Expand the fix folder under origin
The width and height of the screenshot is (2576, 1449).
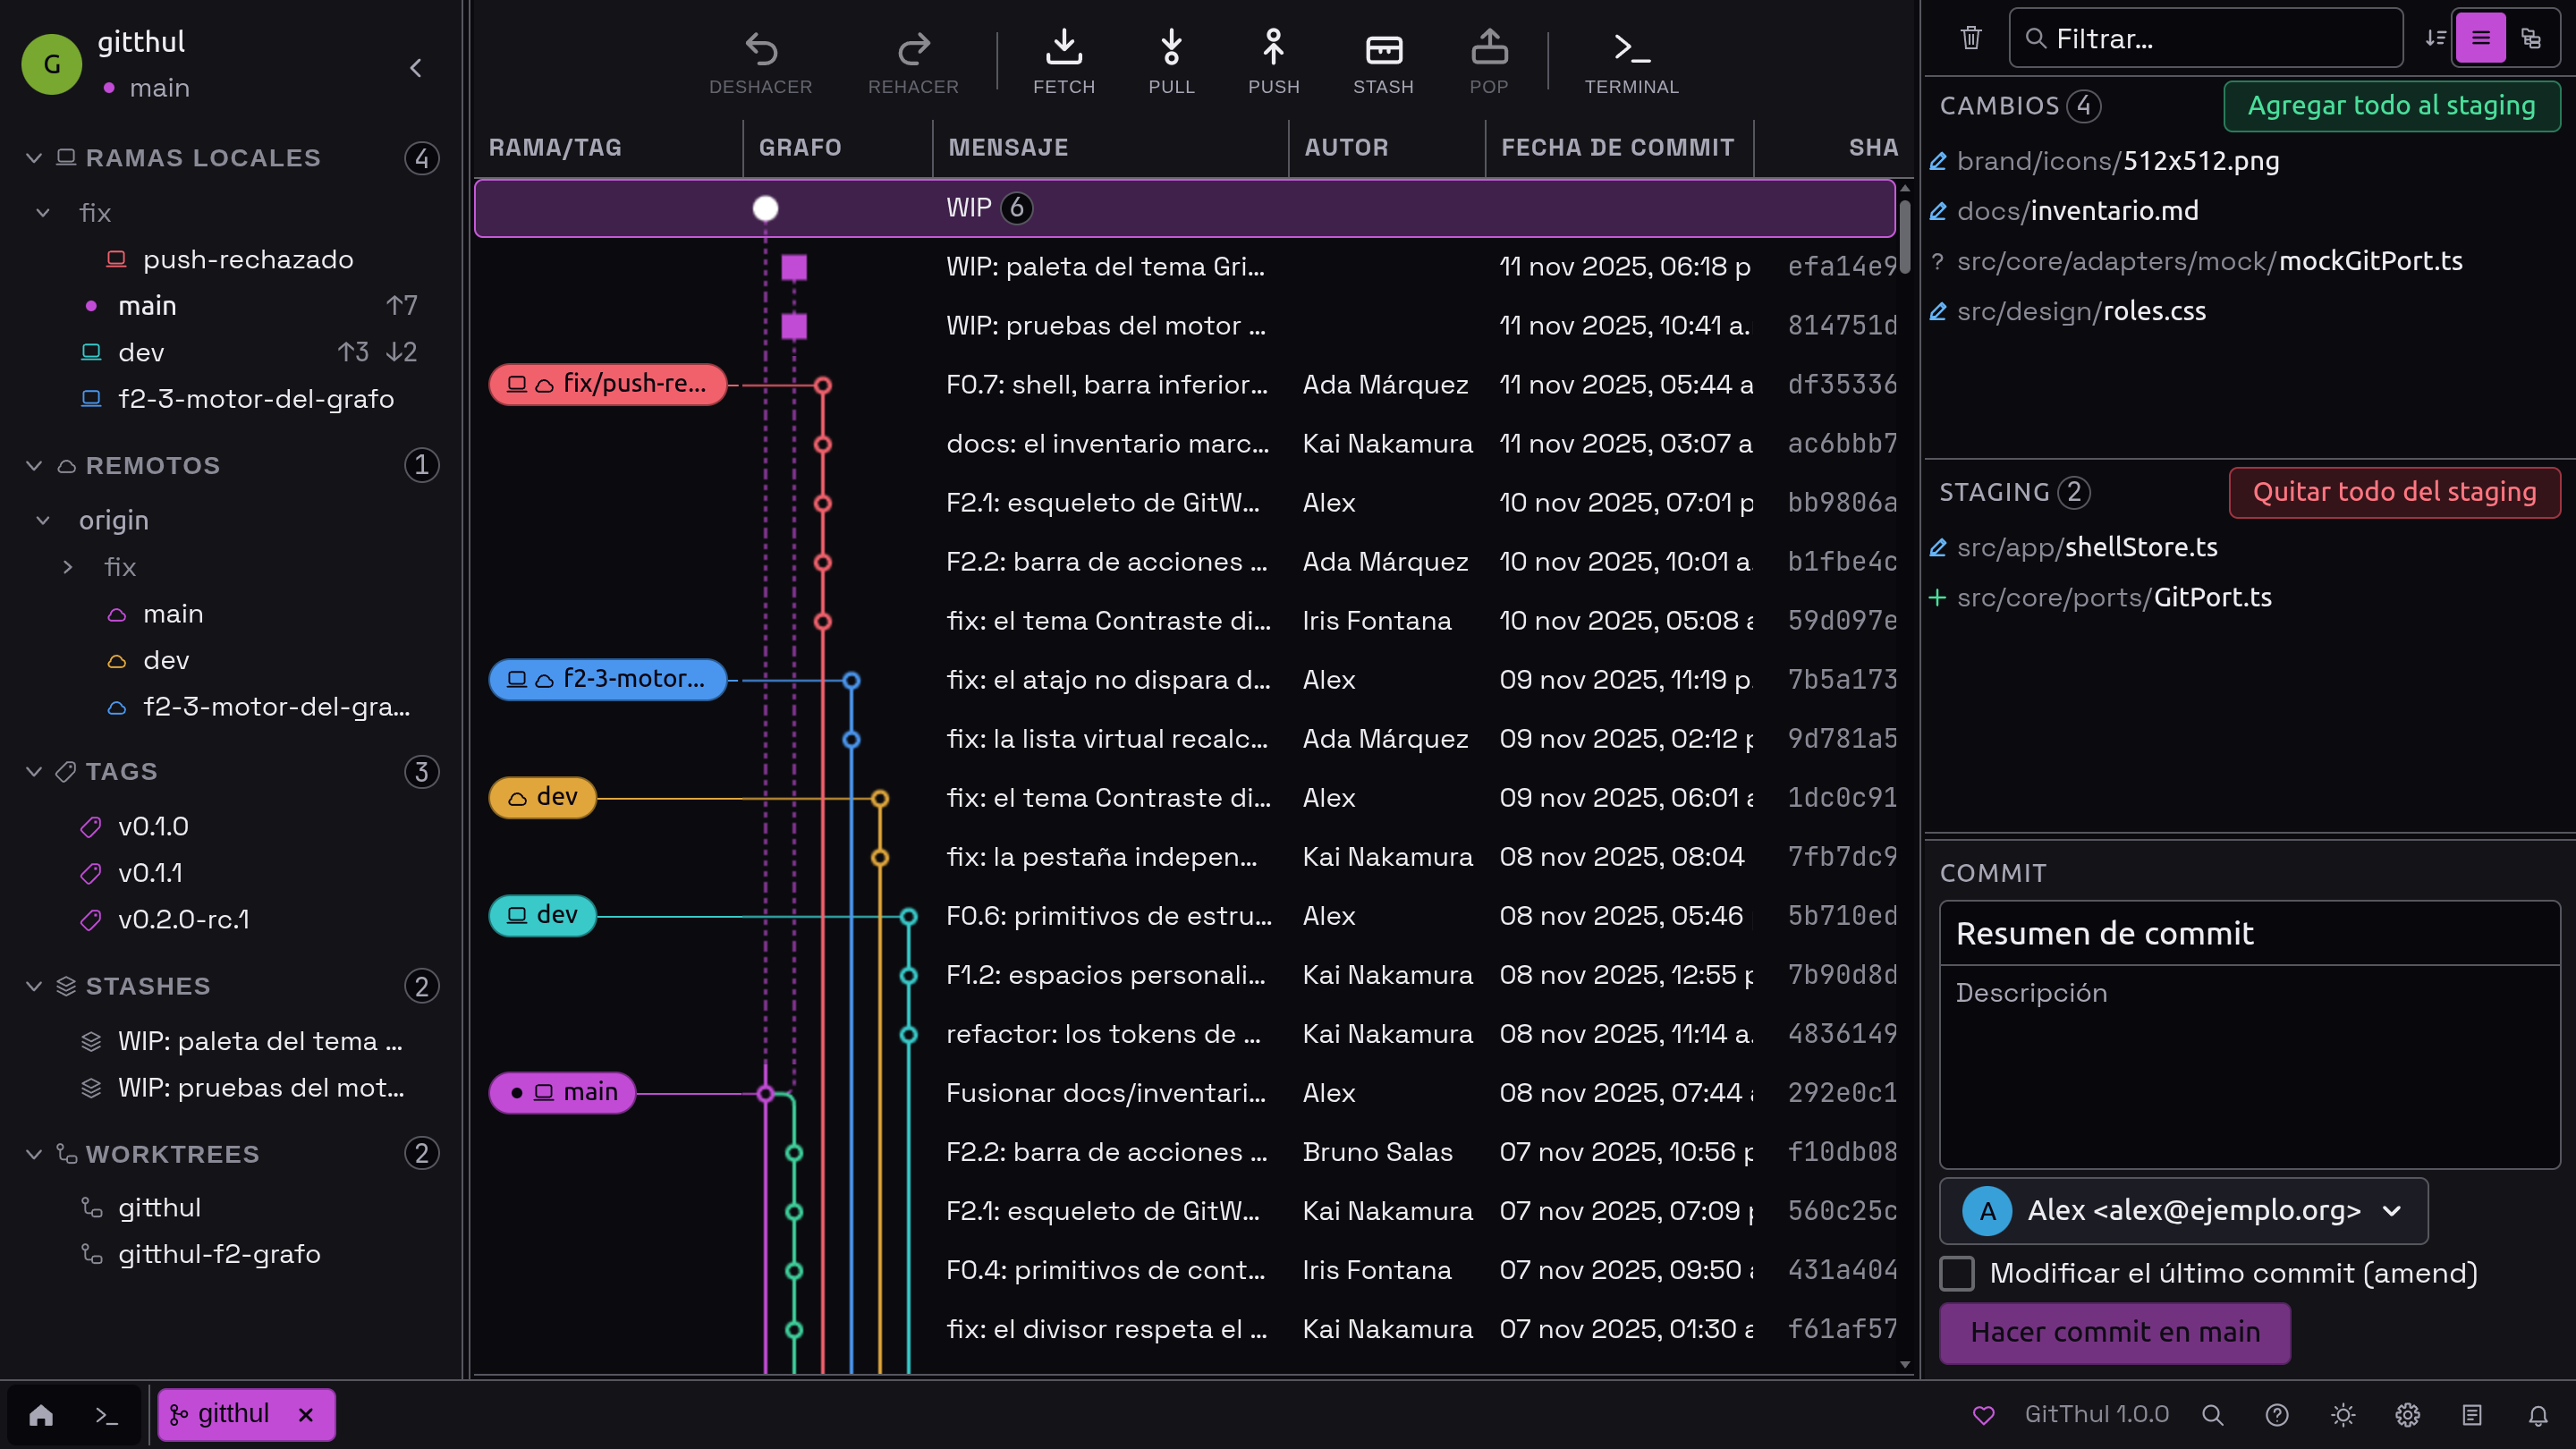point(68,568)
